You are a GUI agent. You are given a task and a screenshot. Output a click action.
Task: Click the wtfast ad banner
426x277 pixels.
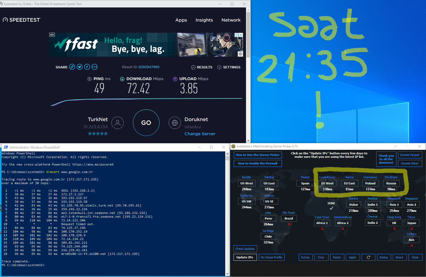pyautogui.click(x=146, y=45)
